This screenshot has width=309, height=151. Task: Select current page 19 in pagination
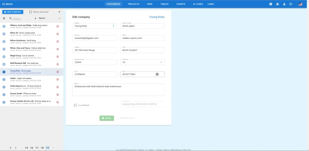[48, 148]
